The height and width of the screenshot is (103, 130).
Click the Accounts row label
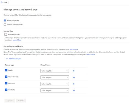pyautogui.click(x=12, y=83)
